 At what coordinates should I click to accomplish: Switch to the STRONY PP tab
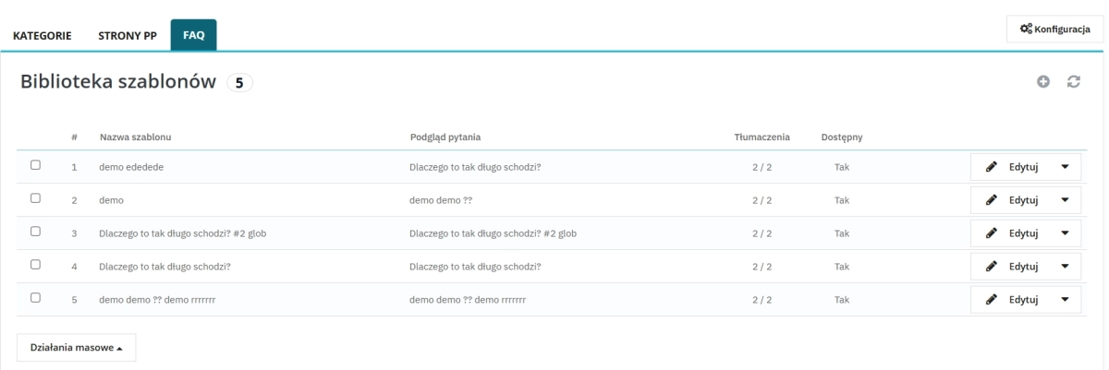click(128, 36)
